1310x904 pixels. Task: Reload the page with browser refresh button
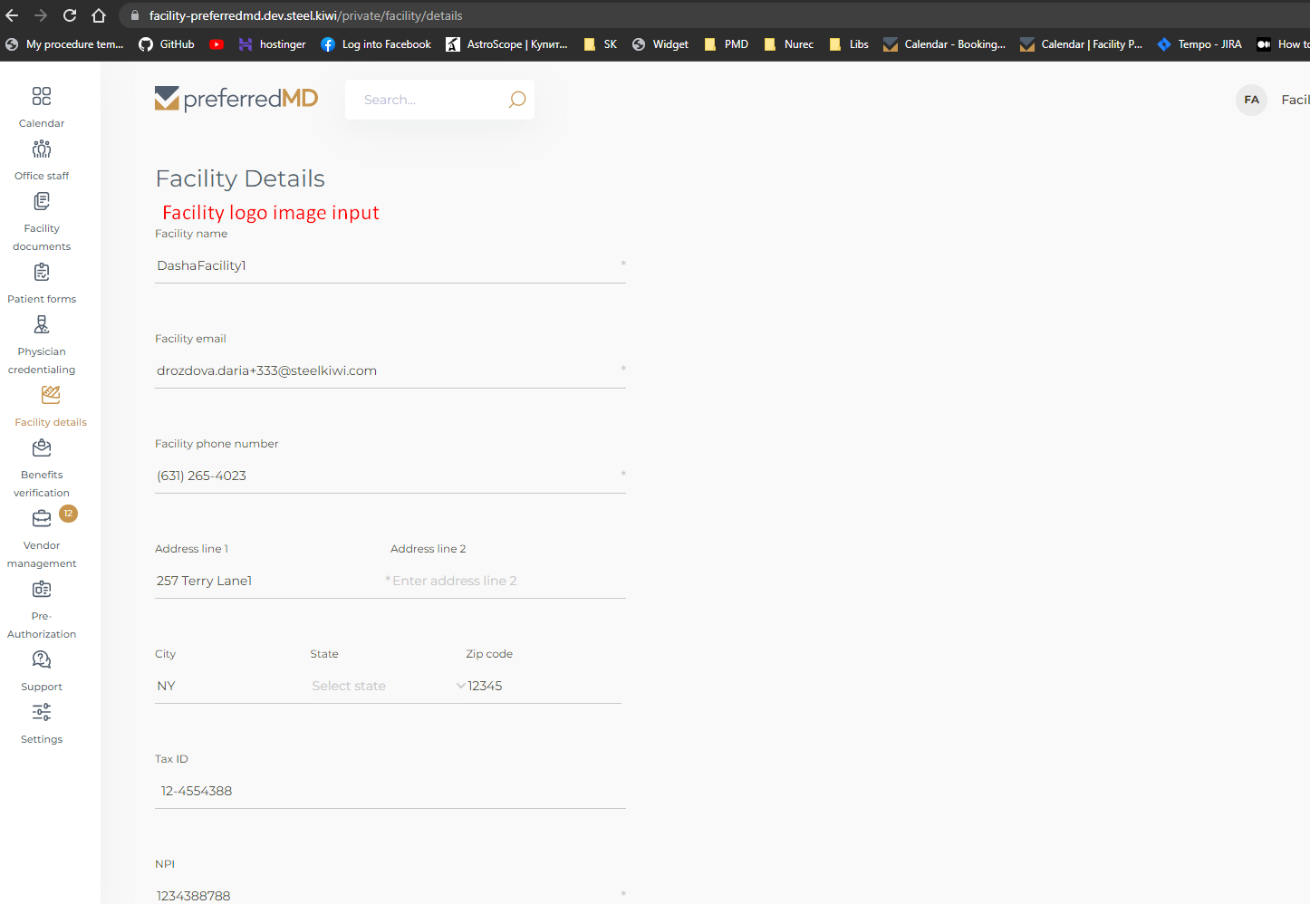click(70, 15)
